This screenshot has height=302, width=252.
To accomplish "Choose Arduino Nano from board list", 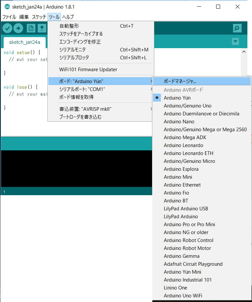I will click(x=179, y=122).
